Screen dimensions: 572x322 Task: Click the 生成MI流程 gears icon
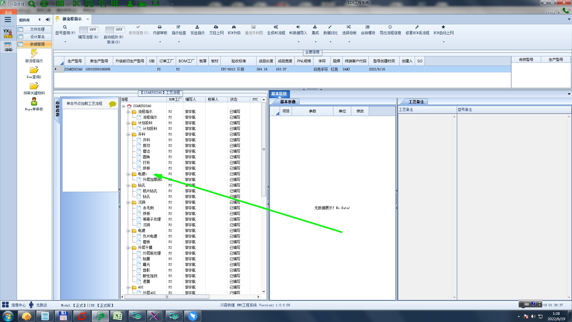[x=276, y=27]
